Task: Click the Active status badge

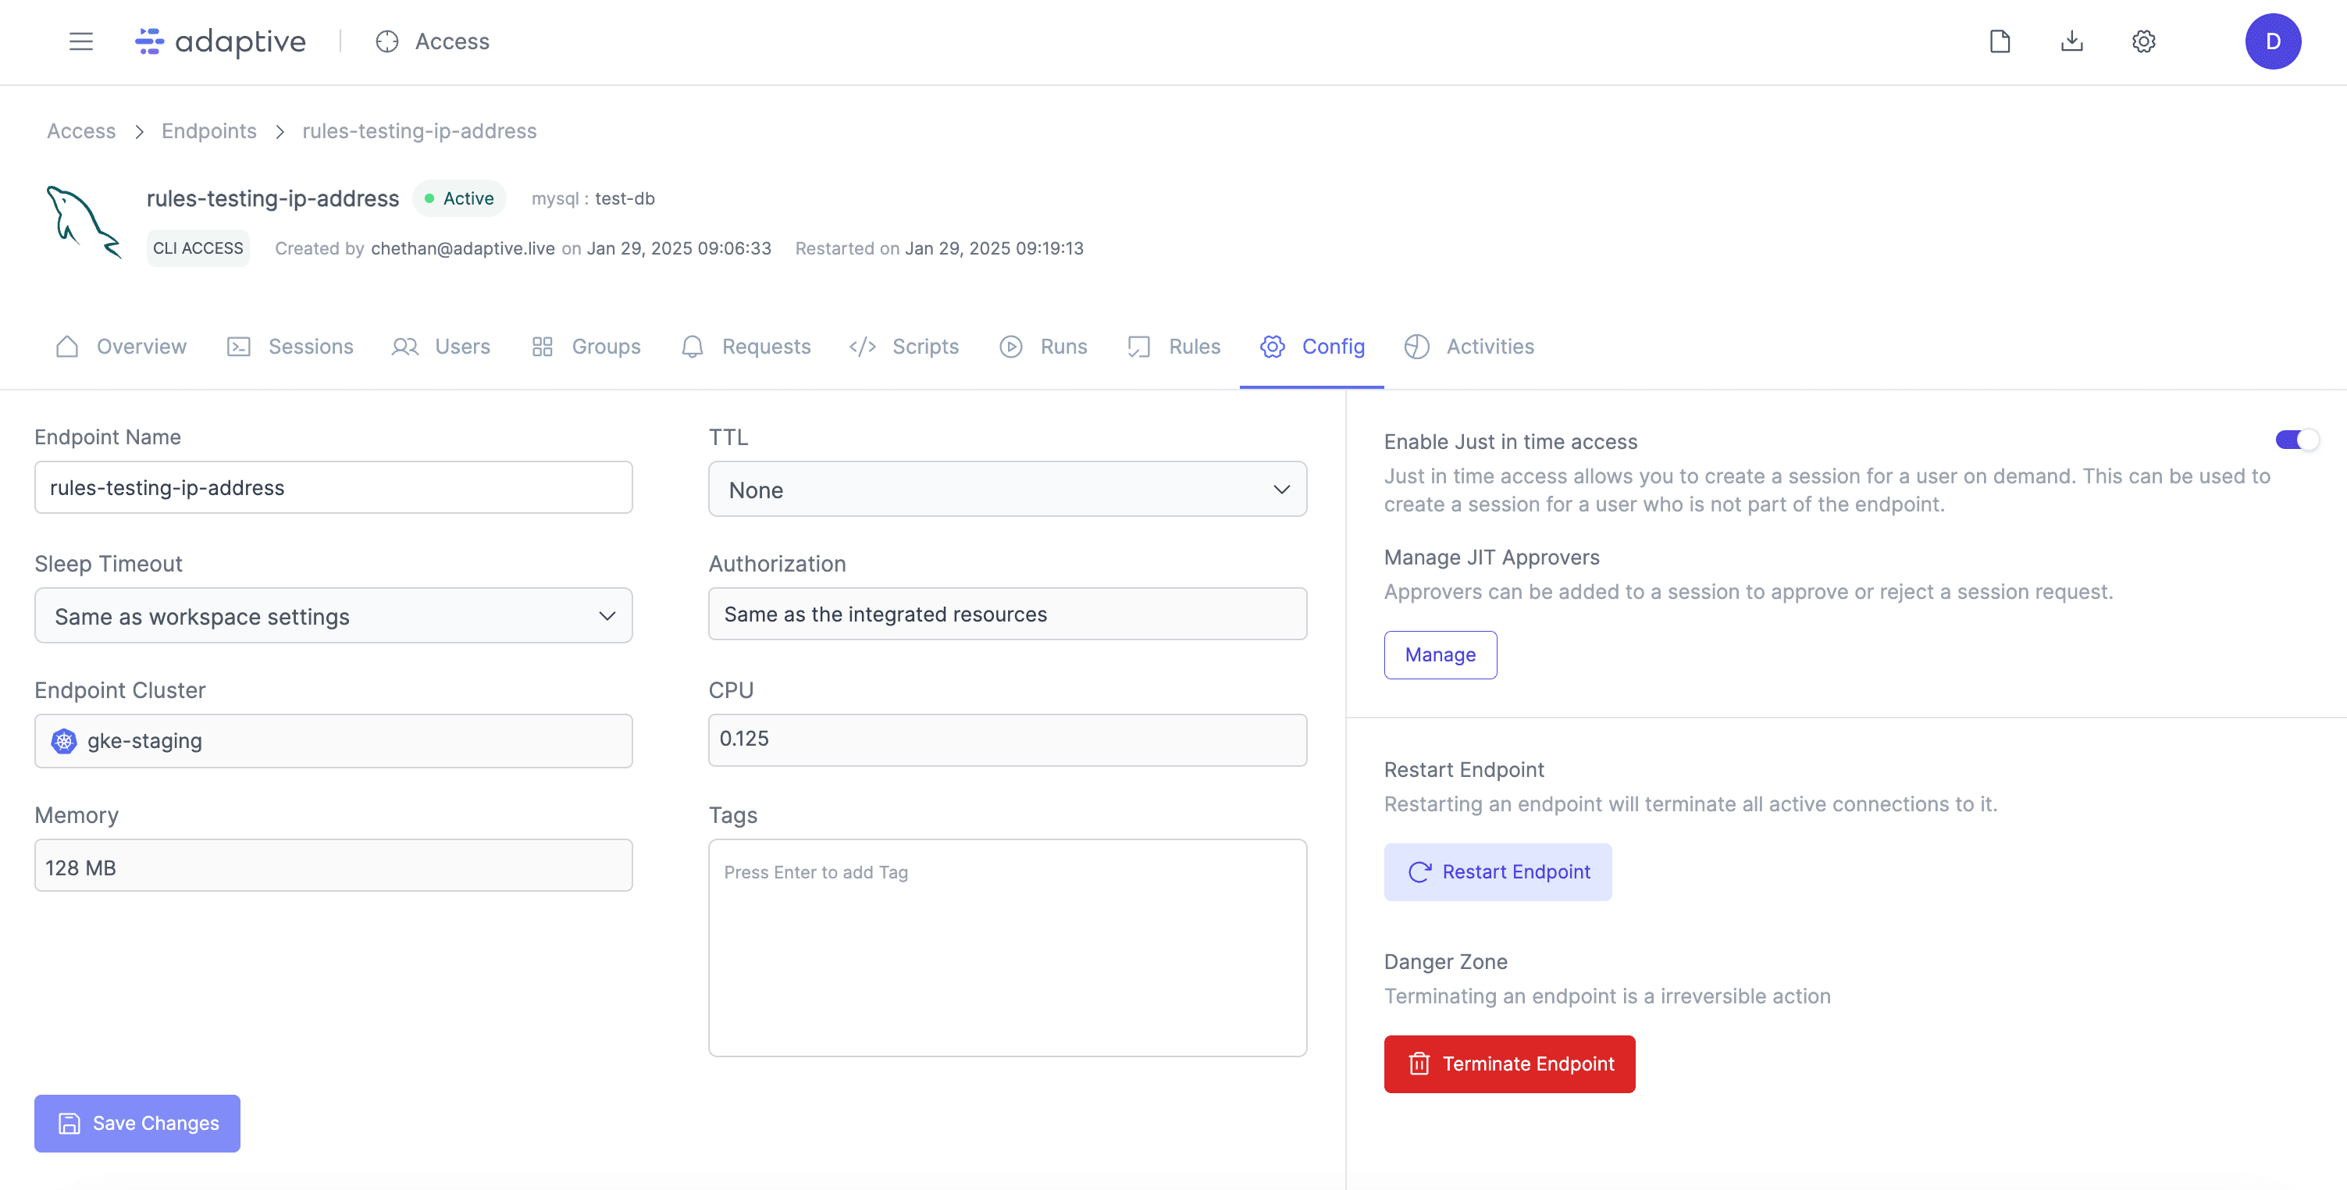Action: click(x=459, y=198)
